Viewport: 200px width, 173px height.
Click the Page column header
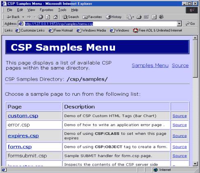tap(34, 107)
